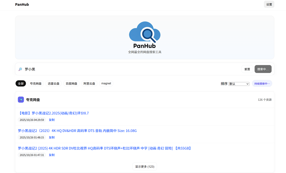This screenshot has width=286, height=173.
Task: Filter results by 夸克网盘
Action: (36, 84)
